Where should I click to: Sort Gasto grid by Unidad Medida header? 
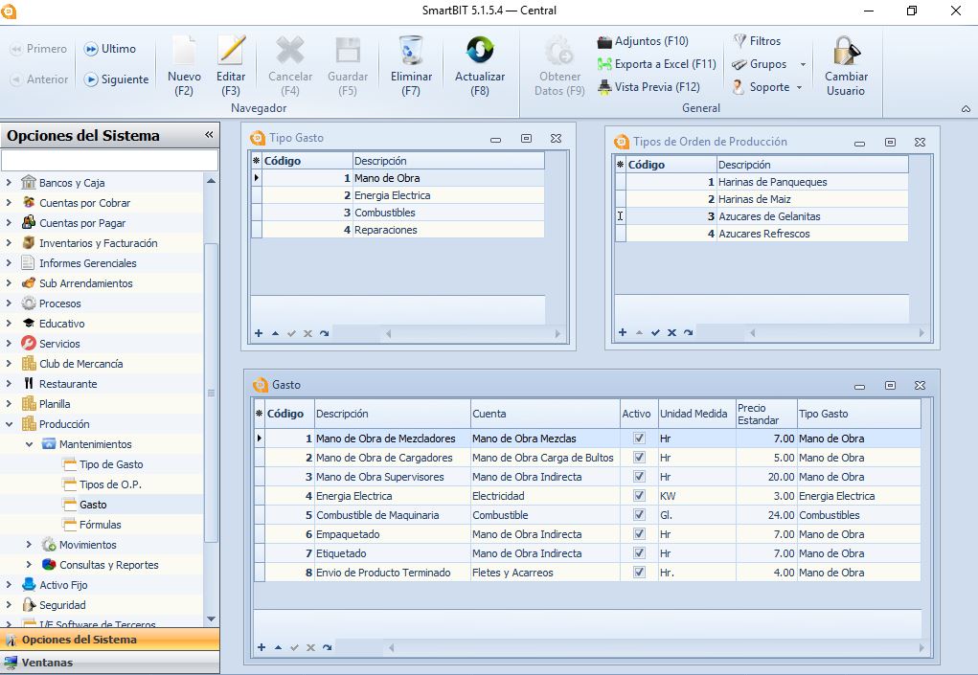(x=696, y=414)
